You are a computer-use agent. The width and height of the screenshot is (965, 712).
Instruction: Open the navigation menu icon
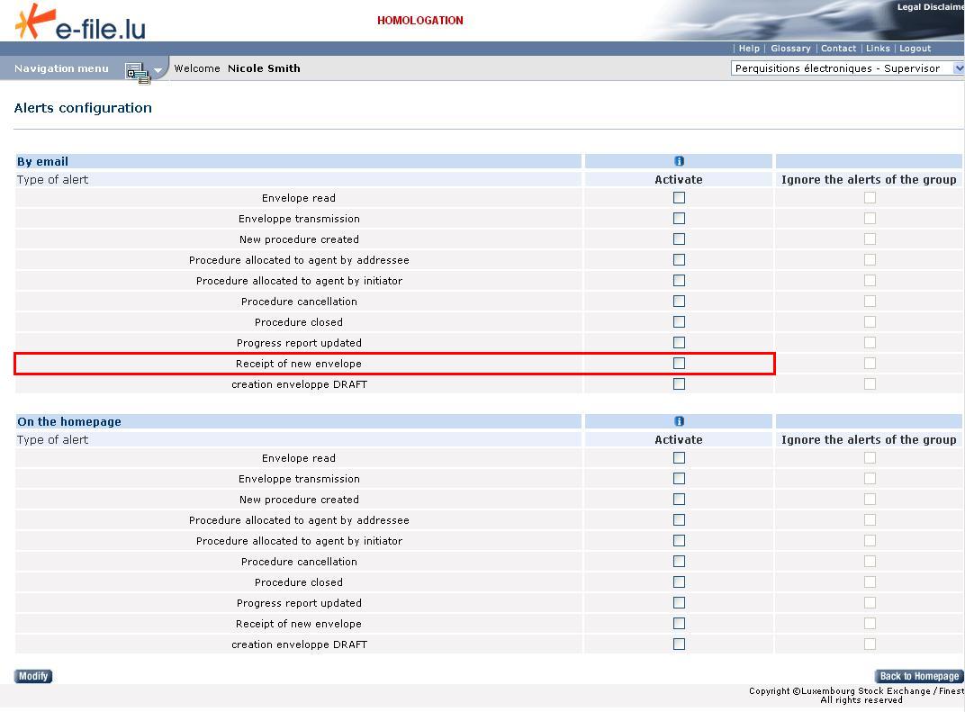click(x=137, y=73)
